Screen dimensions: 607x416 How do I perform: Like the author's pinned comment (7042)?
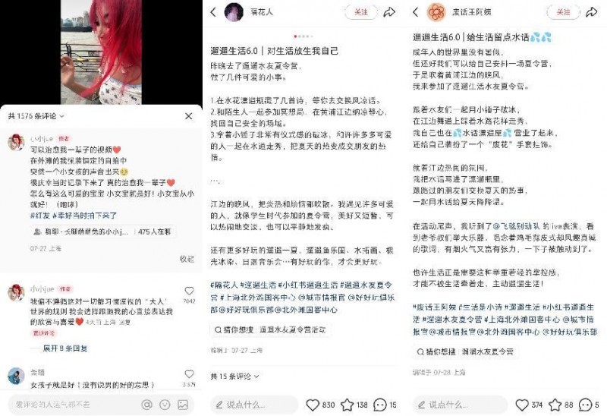[189, 291]
